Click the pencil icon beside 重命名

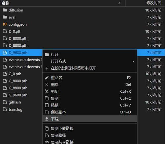click(47, 78)
